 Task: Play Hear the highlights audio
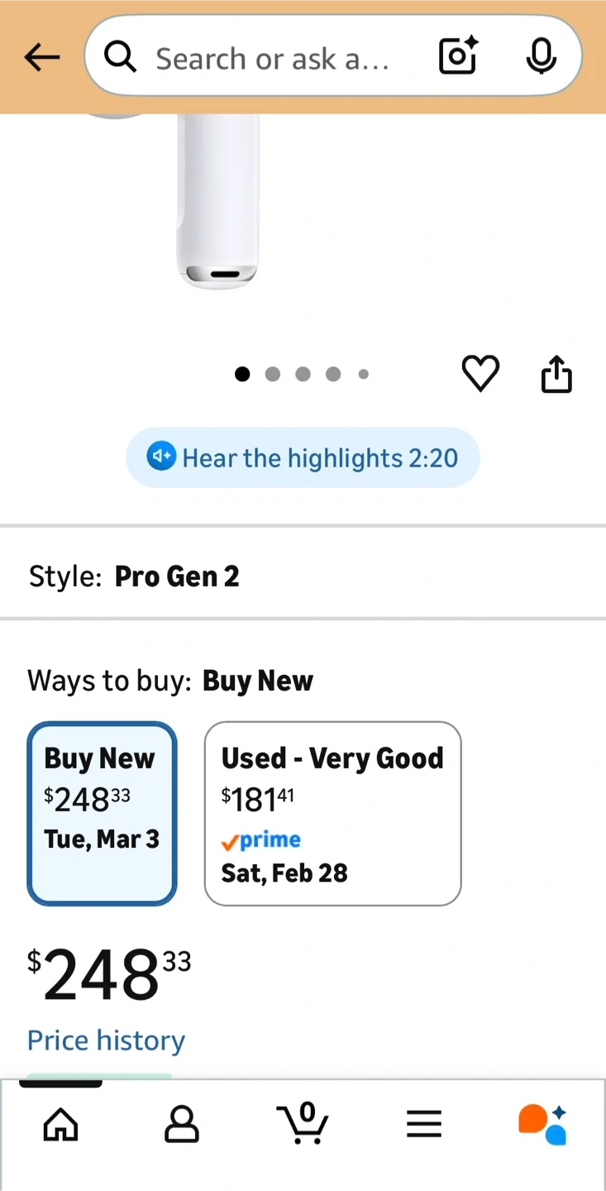(x=303, y=457)
